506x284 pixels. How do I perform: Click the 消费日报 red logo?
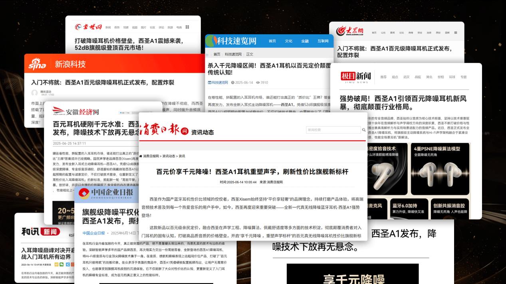click(x=164, y=130)
